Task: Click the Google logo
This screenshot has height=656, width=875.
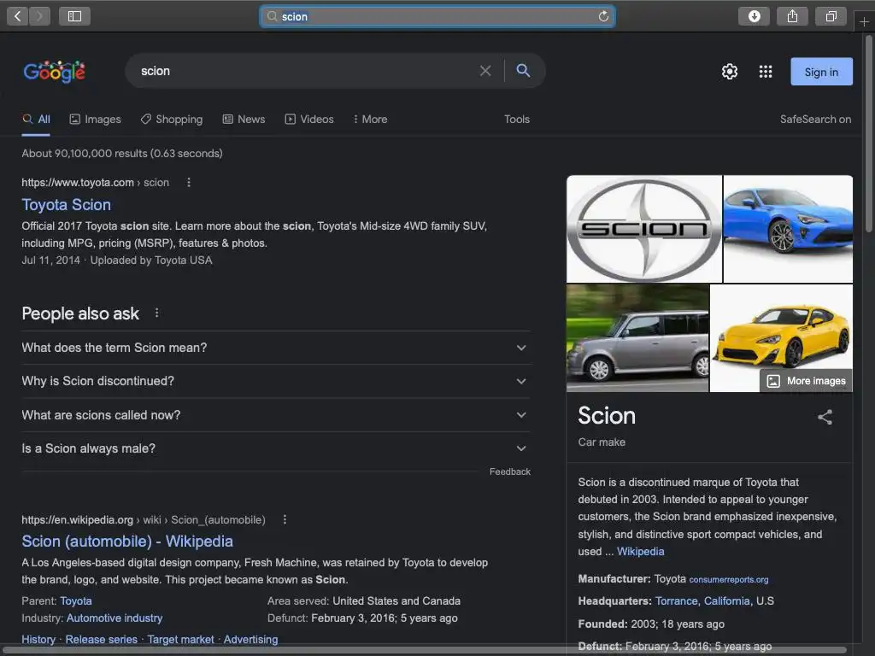Action: (x=54, y=72)
